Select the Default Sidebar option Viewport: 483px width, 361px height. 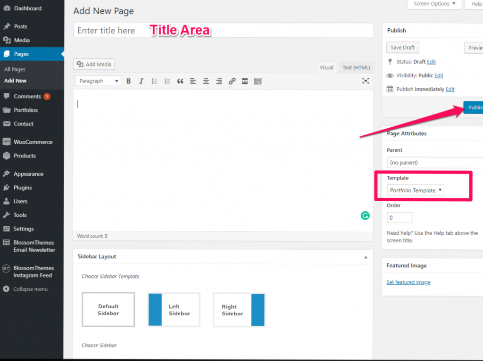pyautogui.click(x=108, y=310)
